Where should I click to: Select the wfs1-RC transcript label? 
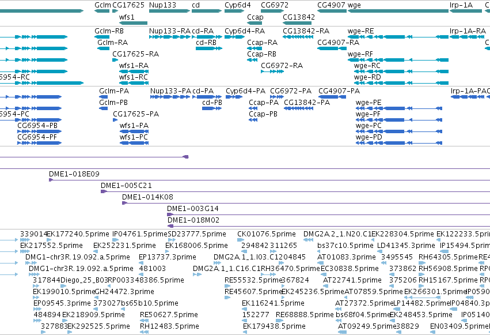(134, 77)
